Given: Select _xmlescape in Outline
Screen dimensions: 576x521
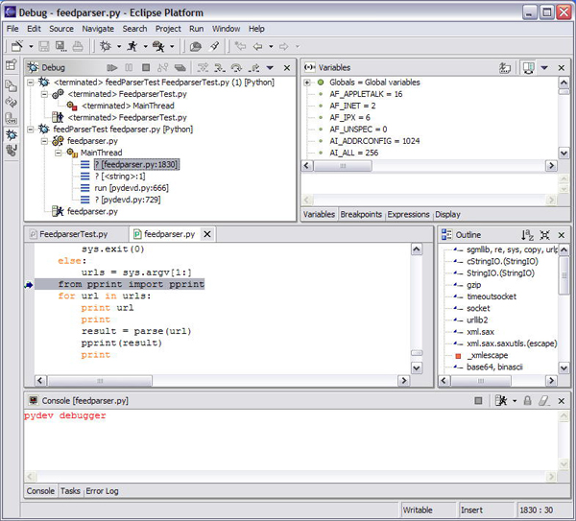Looking at the screenshot, I should 488,355.
